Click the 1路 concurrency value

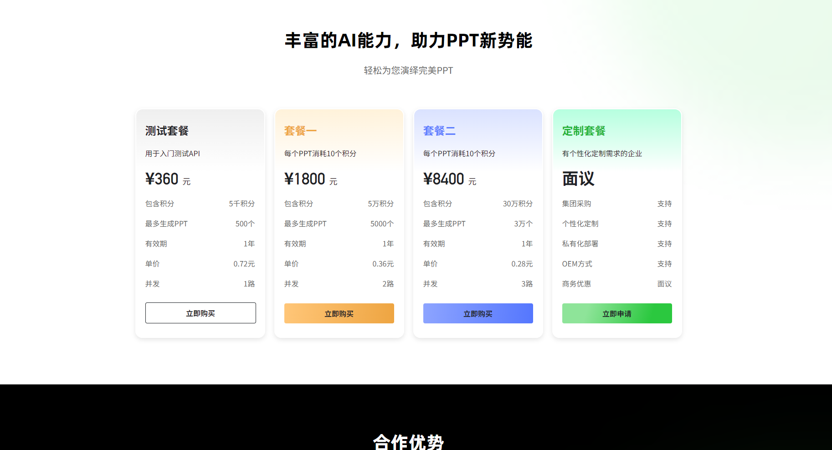click(x=249, y=284)
